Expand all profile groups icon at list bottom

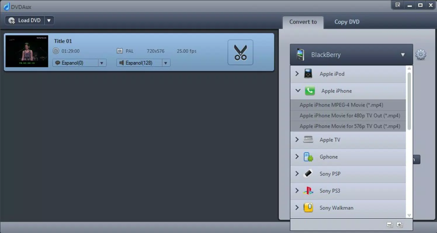(x=400, y=225)
